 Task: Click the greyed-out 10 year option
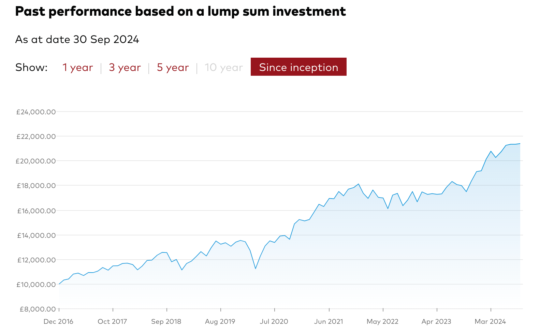[x=223, y=67]
